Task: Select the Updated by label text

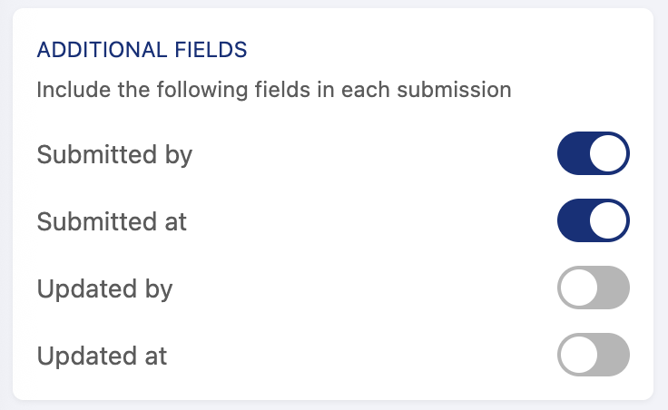Action: 104,289
